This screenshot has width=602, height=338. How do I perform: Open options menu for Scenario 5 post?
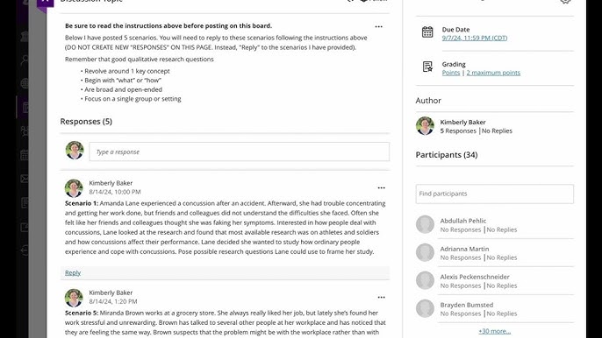click(381, 298)
